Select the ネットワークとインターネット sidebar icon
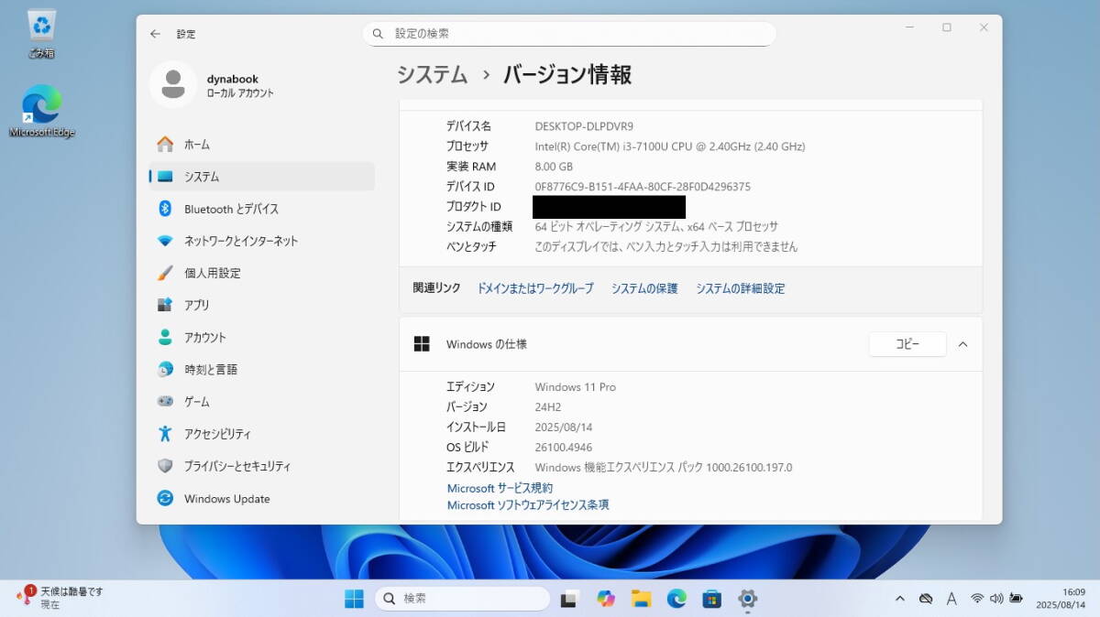The image size is (1100, 617). click(165, 241)
